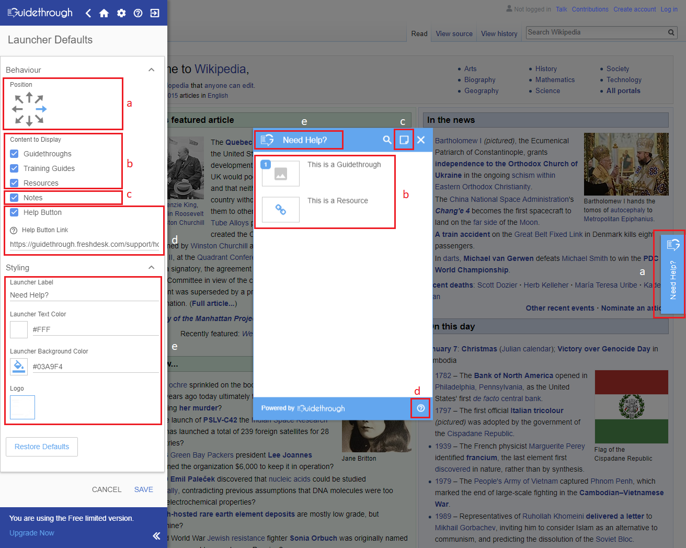Switch to the View history tab
The image size is (686, 548).
pos(499,33)
